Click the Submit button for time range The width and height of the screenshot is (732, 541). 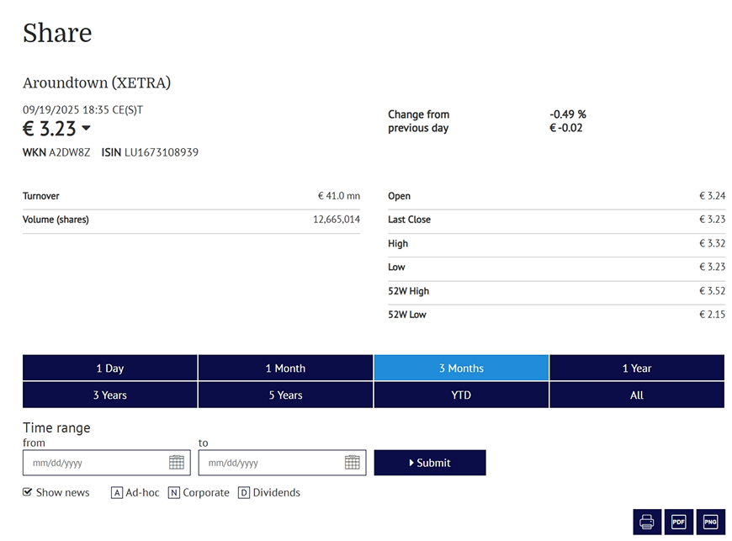click(430, 463)
